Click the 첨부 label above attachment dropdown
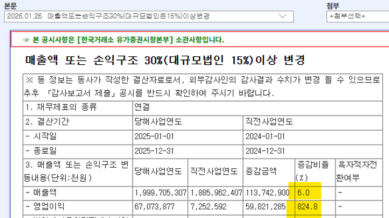 click(333, 5)
